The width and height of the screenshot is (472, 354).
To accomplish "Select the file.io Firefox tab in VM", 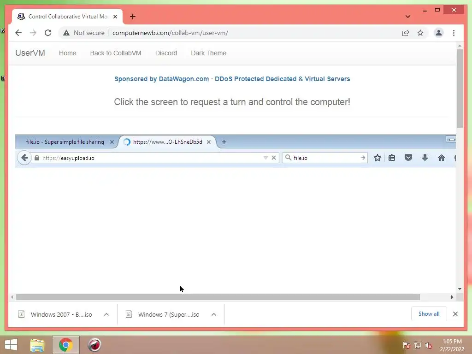I will click(x=65, y=142).
